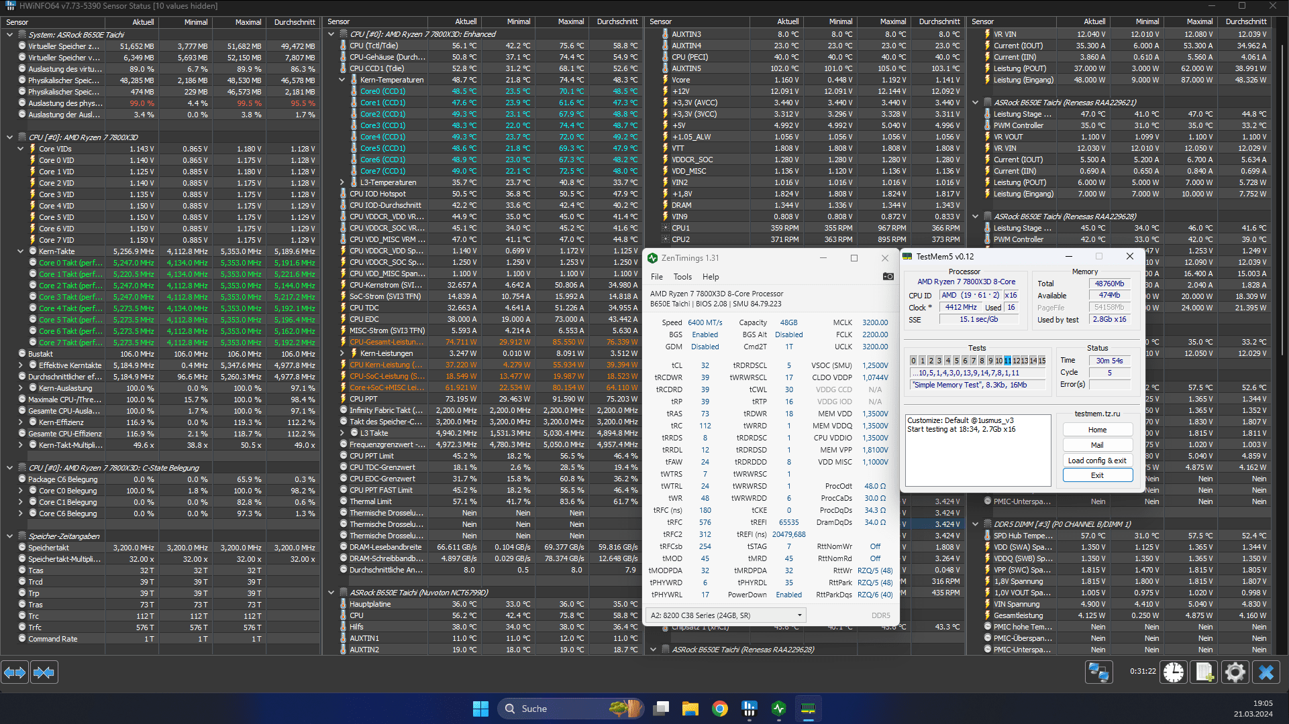This screenshot has width=1289, height=724.
Task: Open Chrome from the taskbar
Action: [720, 709]
